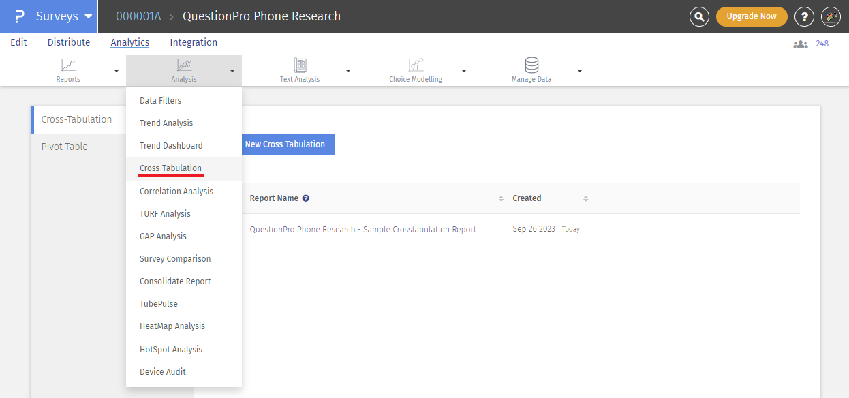Click the Report Name help info icon
This screenshot has width=849, height=398.
(306, 198)
